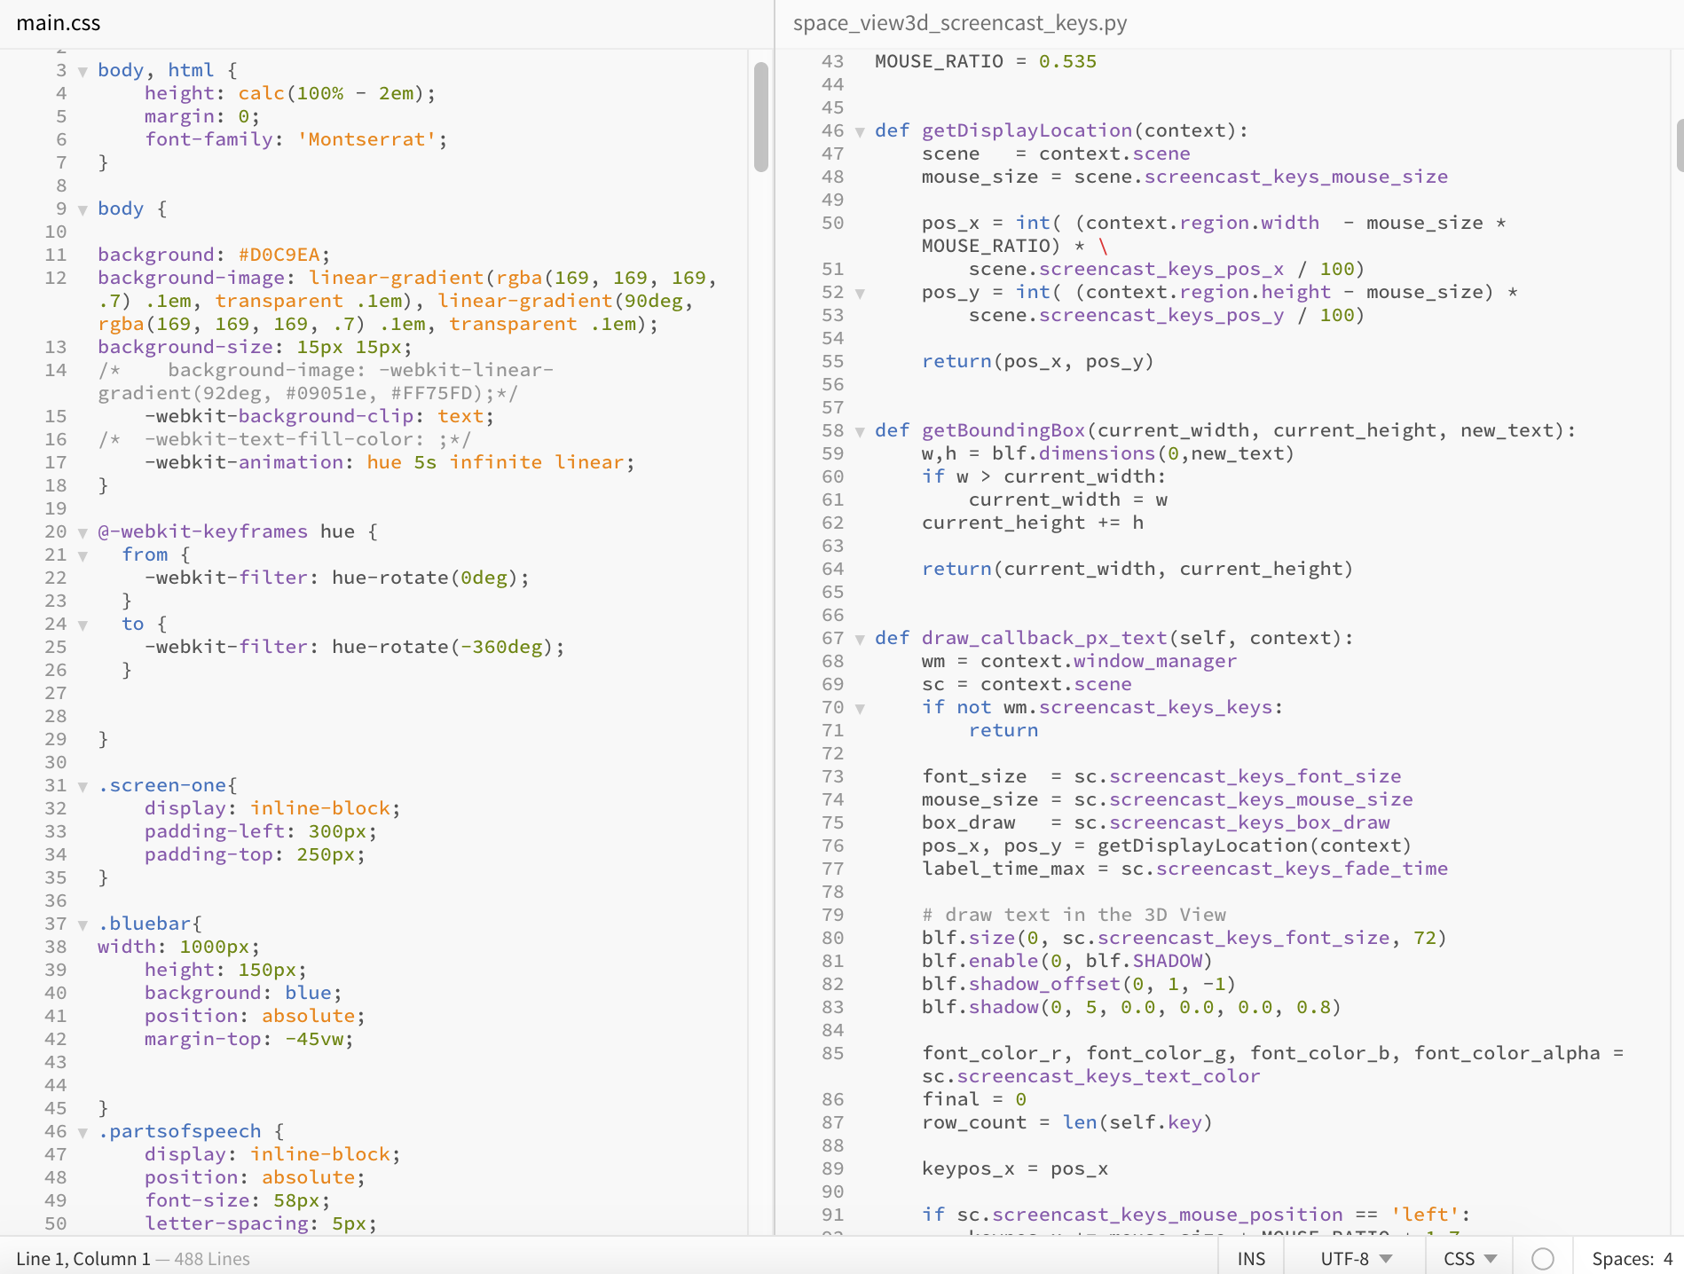The height and width of the screenshot is (1274, 1684).
Task: Fold the getDisplayLocation function
Action: (x=860, y=131)
